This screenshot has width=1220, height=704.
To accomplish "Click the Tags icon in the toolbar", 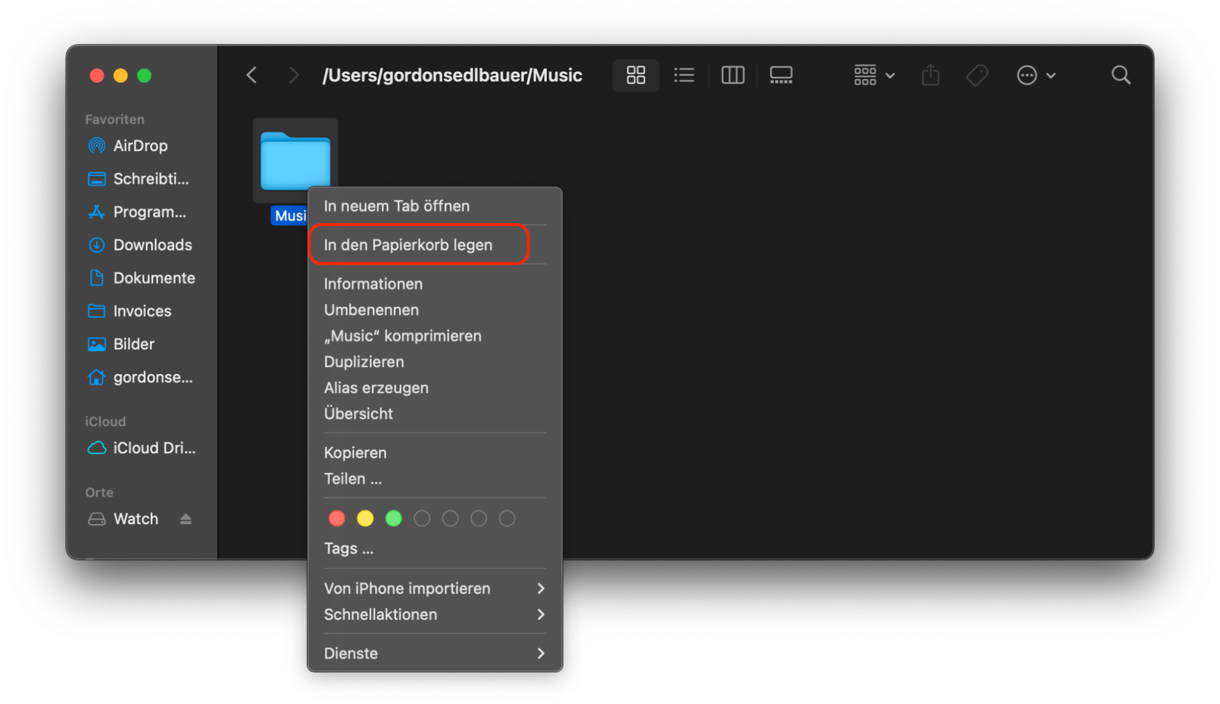I will click(x=976, y=75).
